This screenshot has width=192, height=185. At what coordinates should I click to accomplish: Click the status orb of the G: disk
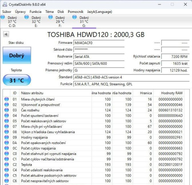point(75,17)
